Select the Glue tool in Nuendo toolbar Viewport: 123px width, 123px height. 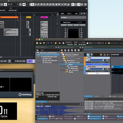point(47,4)
